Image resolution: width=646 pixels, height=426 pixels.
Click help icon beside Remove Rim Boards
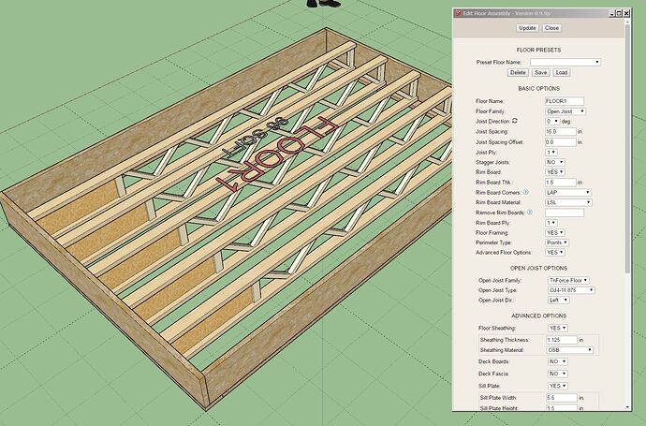click(x=530, y=213)
